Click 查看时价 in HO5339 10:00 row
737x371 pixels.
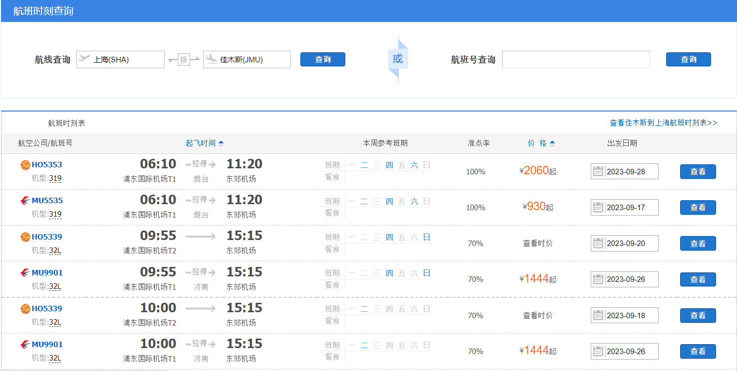pyautogui.click(x=538, y=315)
